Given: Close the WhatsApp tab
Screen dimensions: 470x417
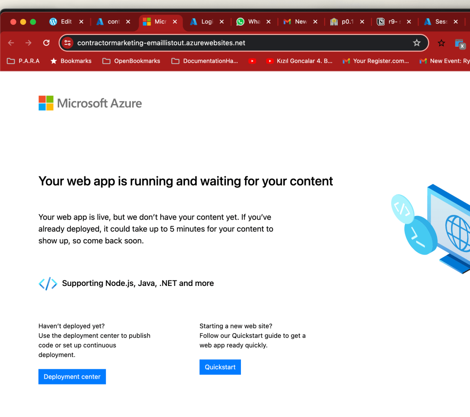Looking at the screenshot, I should click(x=269, y=22).
